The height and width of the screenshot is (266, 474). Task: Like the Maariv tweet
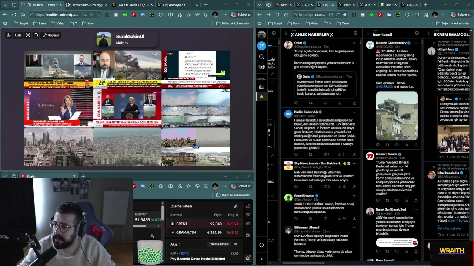[397, 201]
